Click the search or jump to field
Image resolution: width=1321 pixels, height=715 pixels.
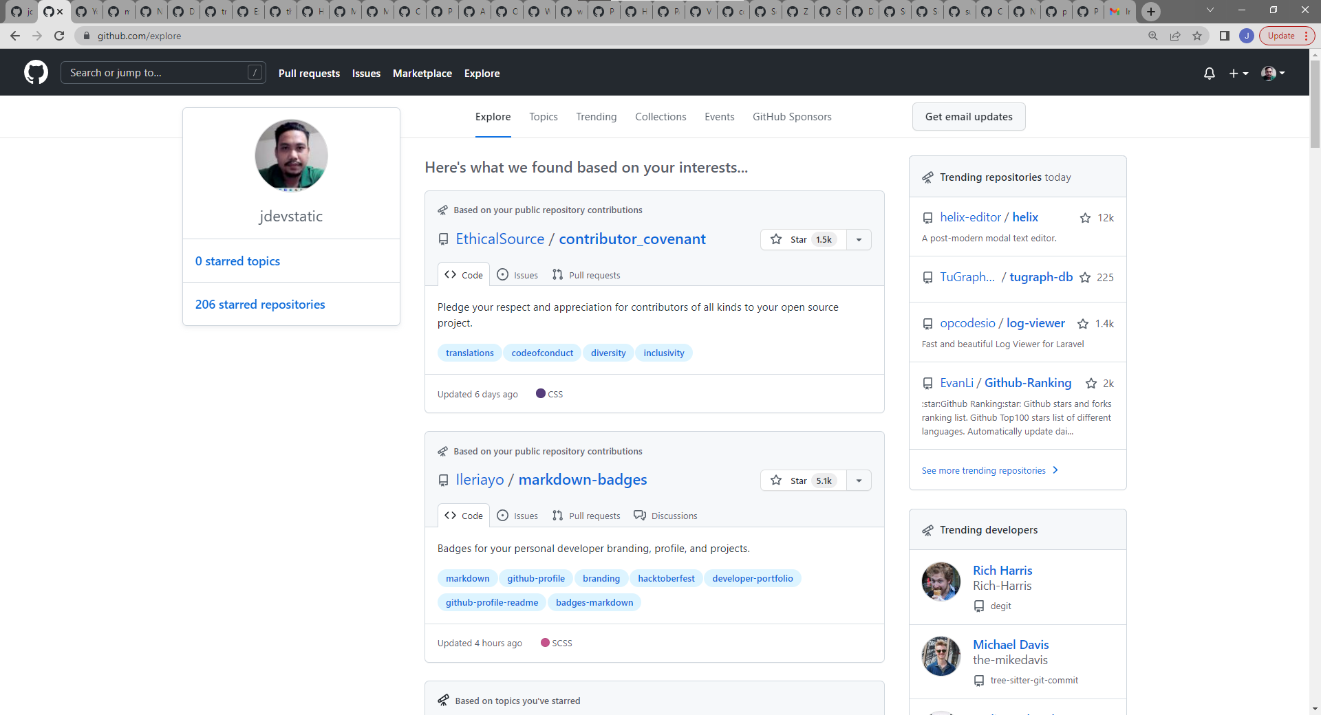point(163,72)
